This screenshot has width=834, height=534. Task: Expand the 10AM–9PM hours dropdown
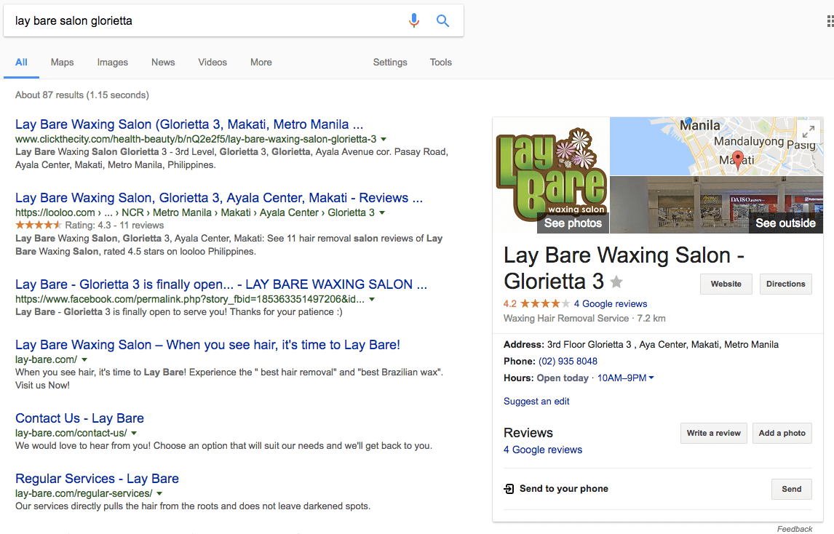[626, 378]
